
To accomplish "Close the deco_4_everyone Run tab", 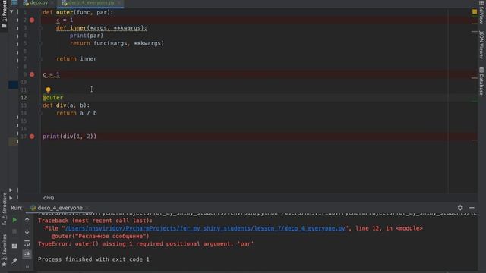I will [87, 208].
